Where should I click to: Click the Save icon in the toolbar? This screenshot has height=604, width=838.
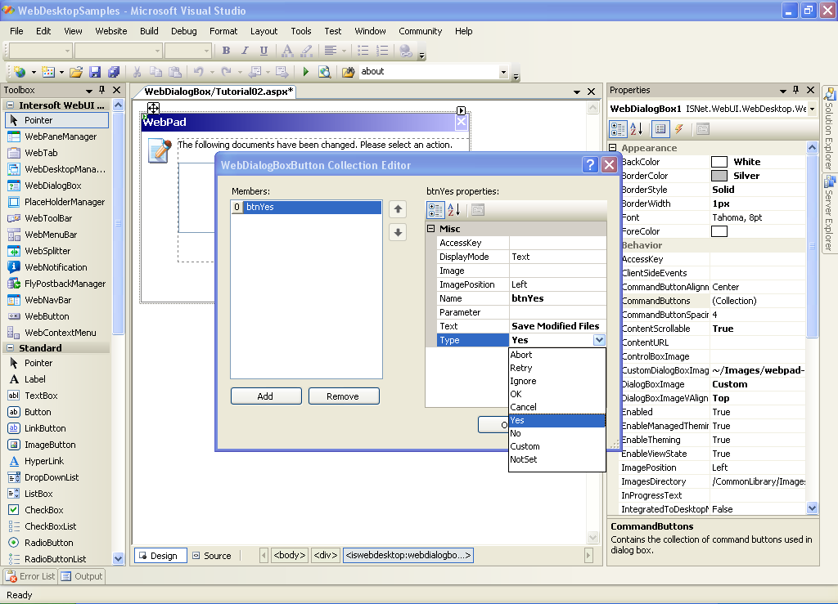(x=95, y=72)
